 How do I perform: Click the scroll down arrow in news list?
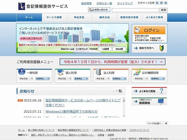click(124, 116)
